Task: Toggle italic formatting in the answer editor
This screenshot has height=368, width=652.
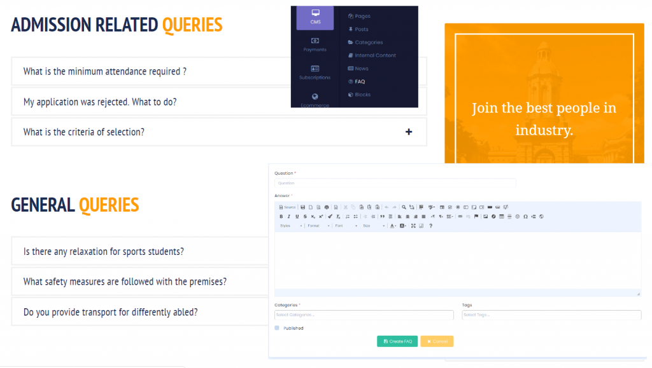Action: pos(288,216)
